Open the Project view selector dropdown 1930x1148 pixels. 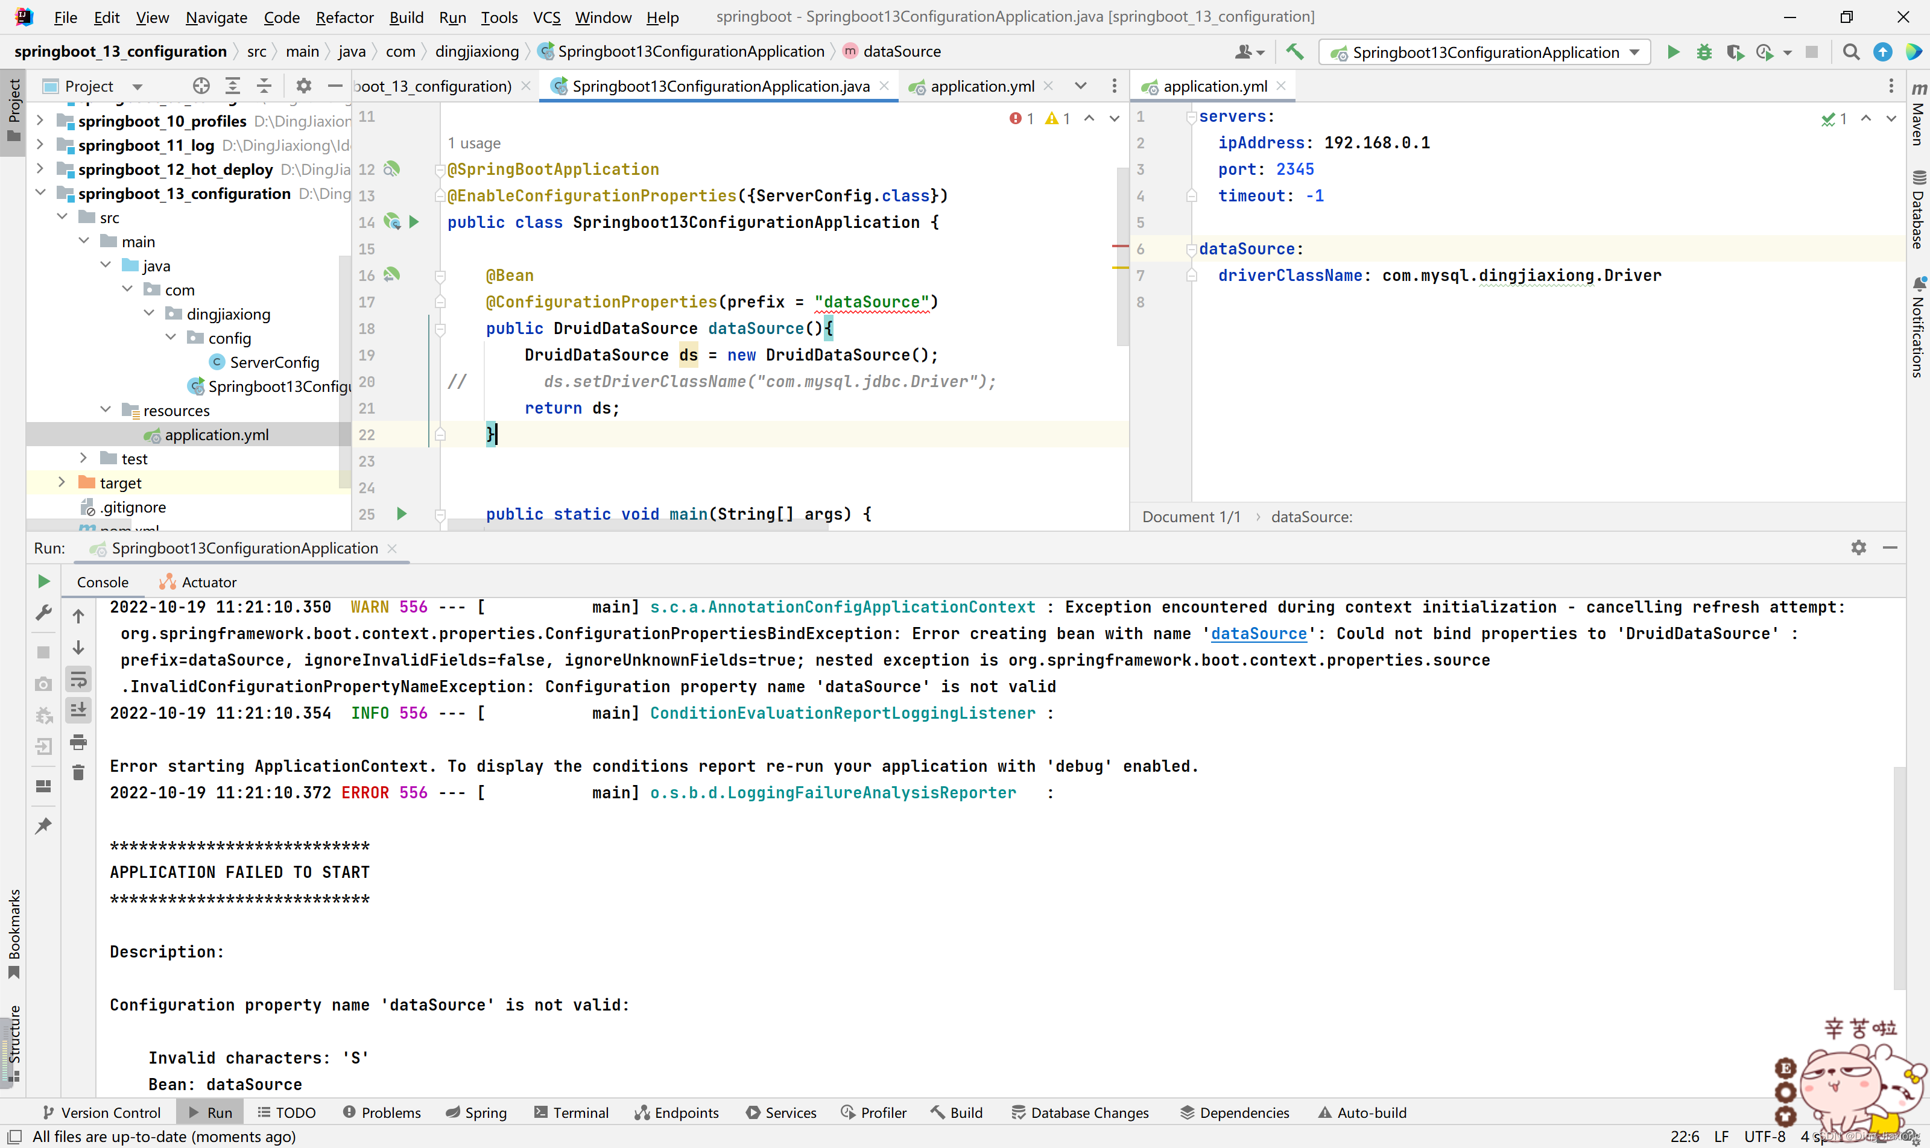pyautogui.click(x=137, y=87)
